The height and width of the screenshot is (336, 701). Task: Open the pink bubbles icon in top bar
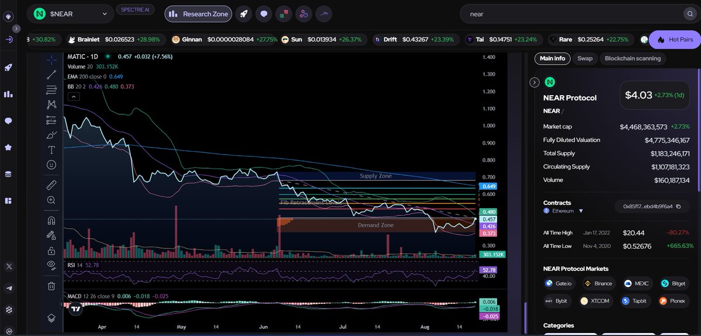[x=303, y=14]
